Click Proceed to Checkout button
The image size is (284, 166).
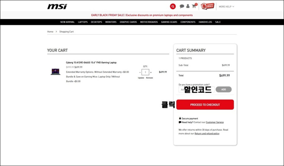(x=205, y=105)
